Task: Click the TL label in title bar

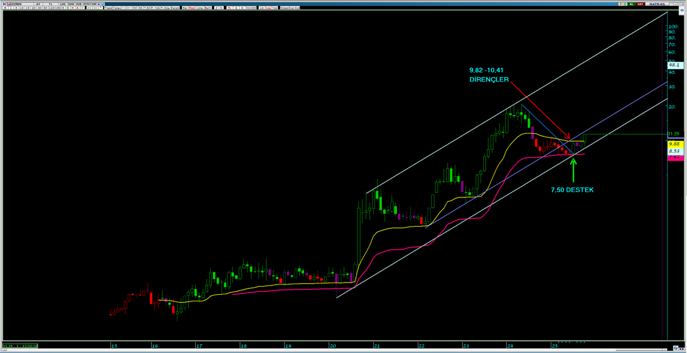Action: point(50,4)
